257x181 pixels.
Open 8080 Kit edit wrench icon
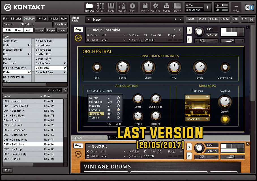coord(78,146)
